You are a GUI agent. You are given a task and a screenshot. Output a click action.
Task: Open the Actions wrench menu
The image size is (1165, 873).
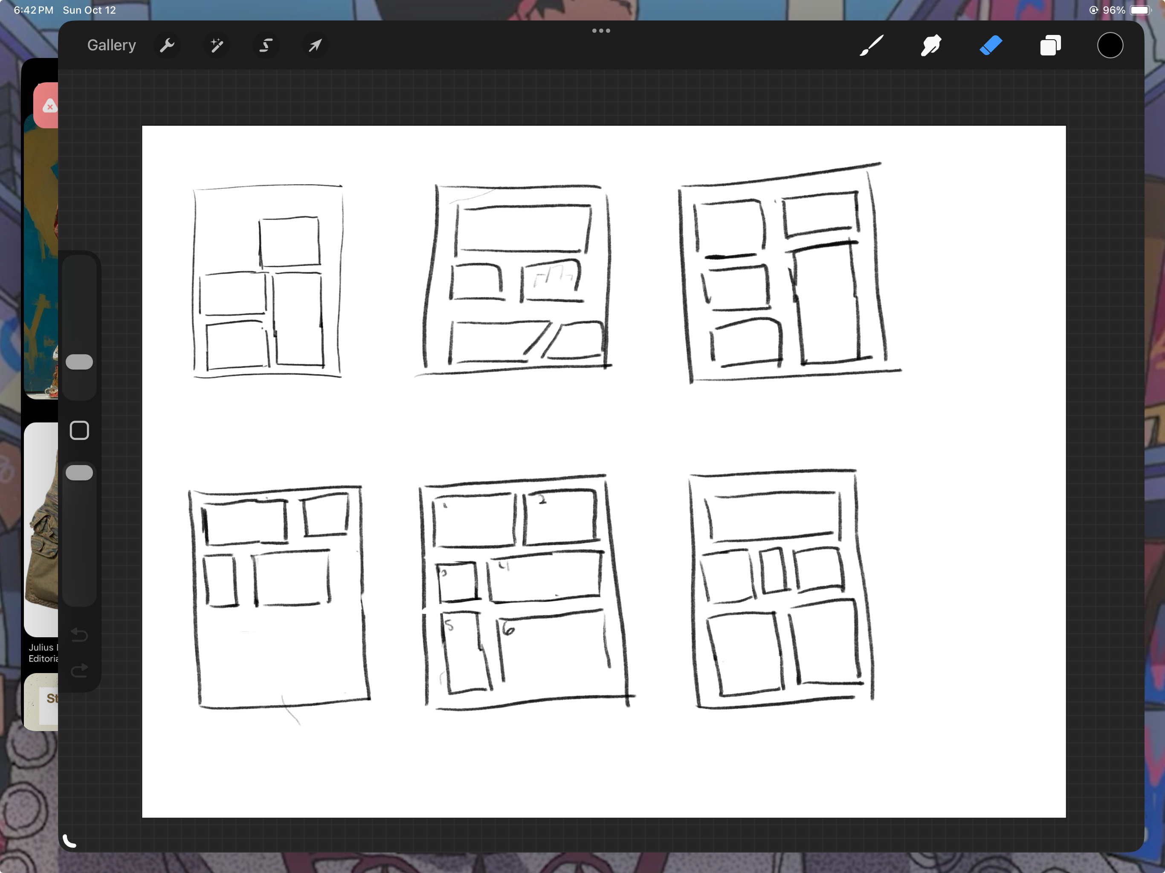click(167, 46)
